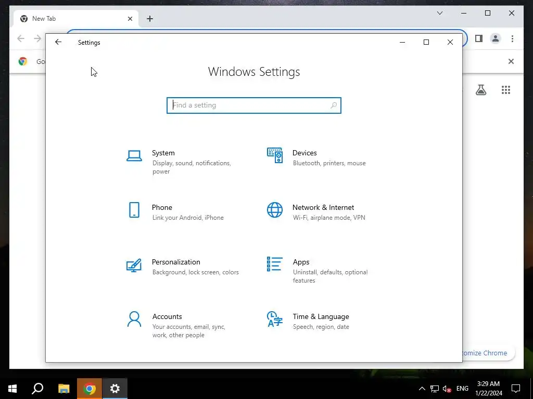Minimize the Settings window
533x399 pixels.
point(402,42)
